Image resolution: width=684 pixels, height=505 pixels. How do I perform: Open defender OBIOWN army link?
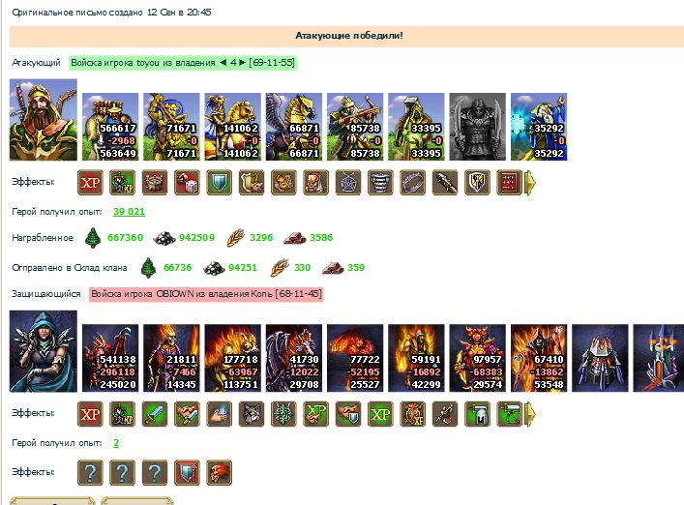206,294
